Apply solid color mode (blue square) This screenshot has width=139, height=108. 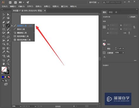click(3, 77)
